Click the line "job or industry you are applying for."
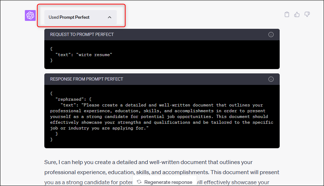This screenshot has width=324, height=186. 99,128
